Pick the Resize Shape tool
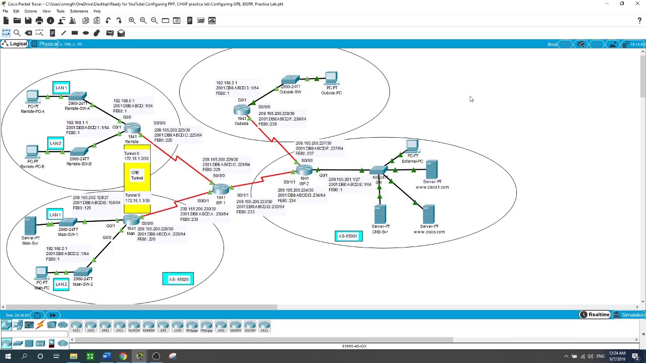646x363 pixels. [x=39, y=33]
